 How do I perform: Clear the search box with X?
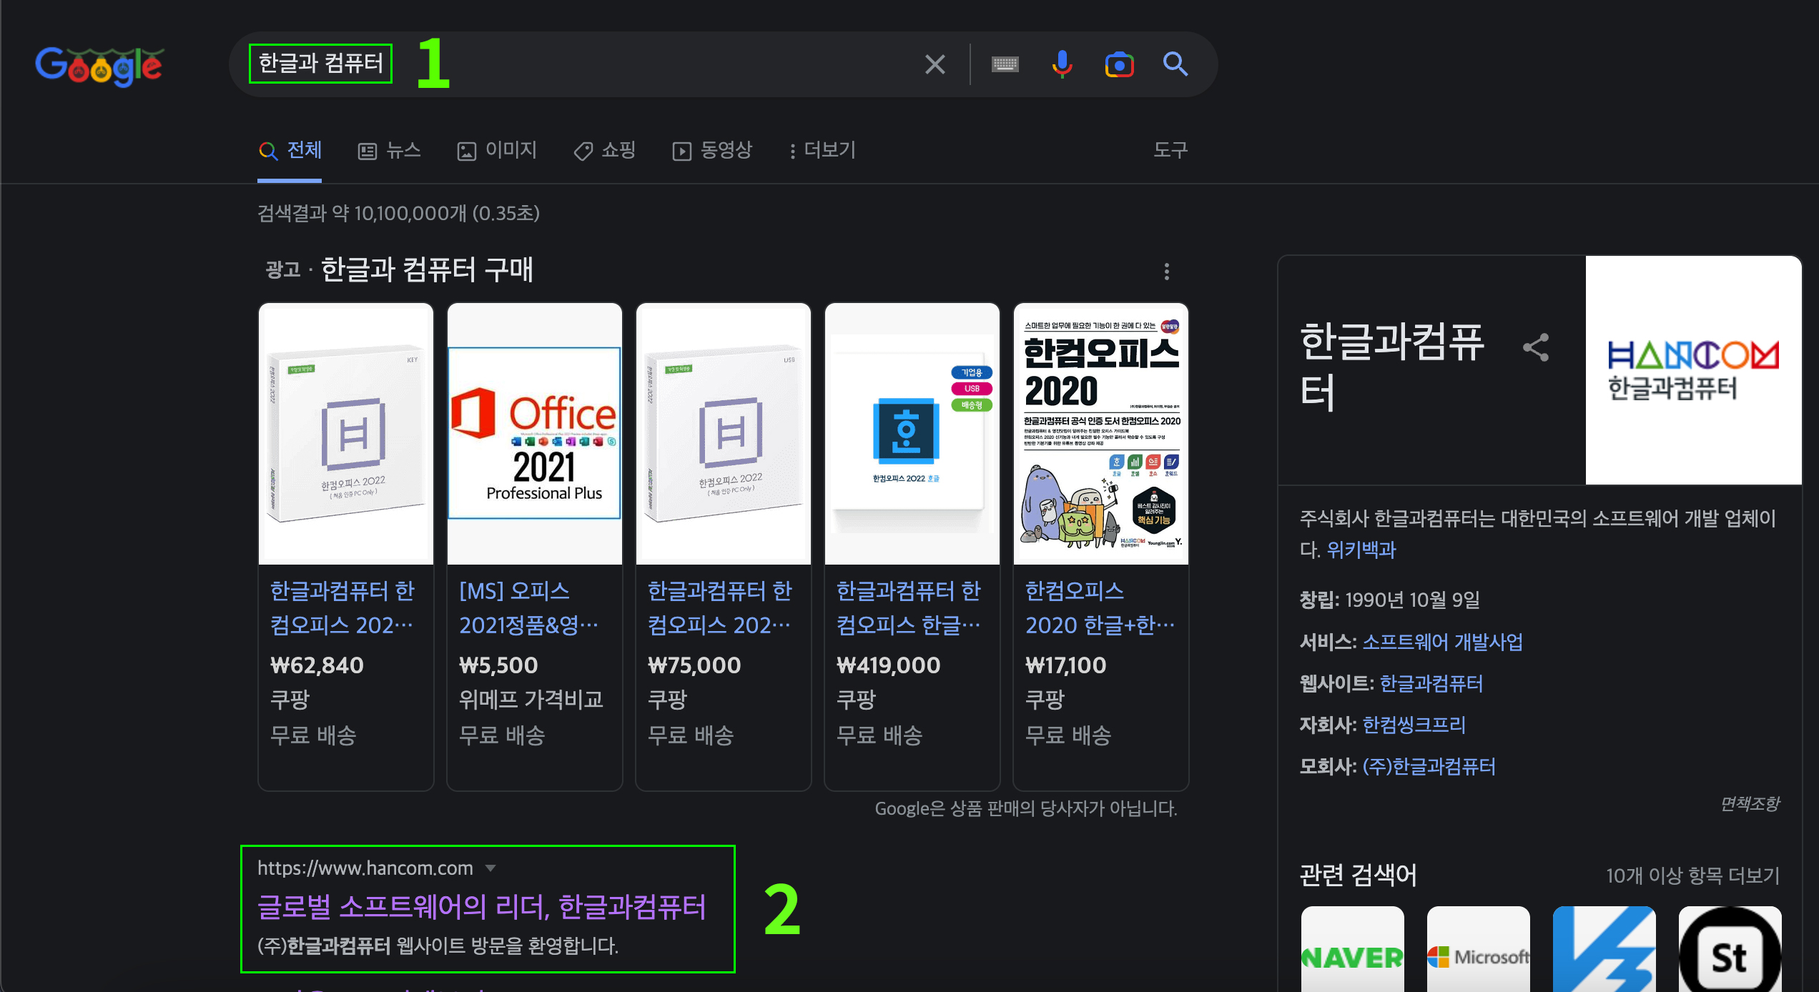(x=935, y=64)
